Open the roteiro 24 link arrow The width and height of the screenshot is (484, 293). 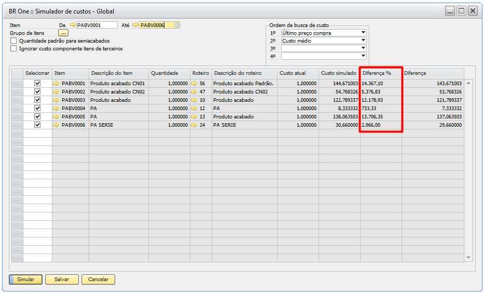pos(195,125)
